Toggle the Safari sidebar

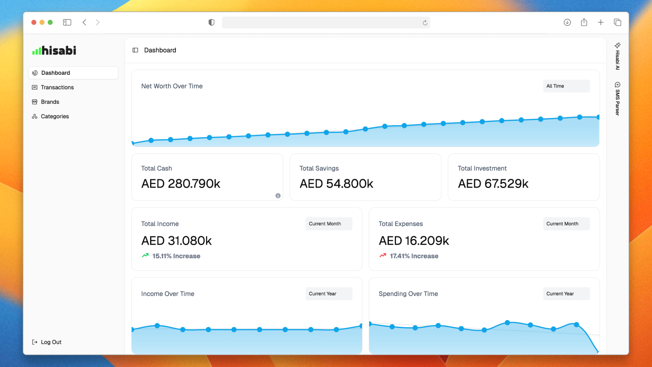pos(67,22)
